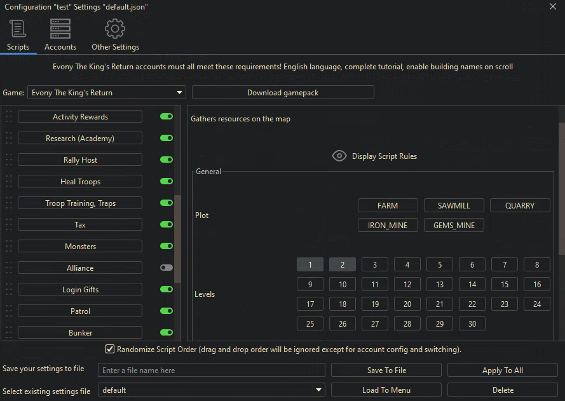Click the Download gamepack button

click(283, 93)
